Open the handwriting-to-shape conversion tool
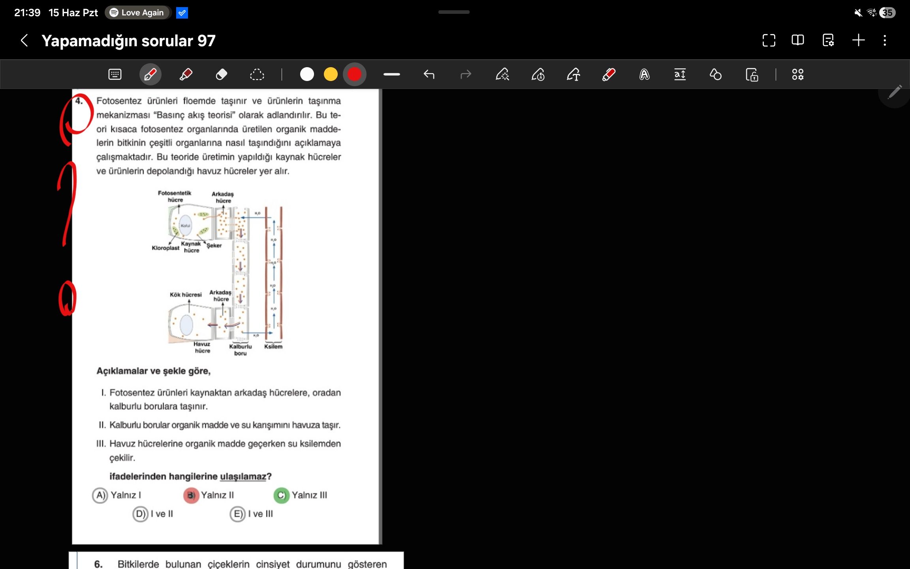 [x=538, y=74]
